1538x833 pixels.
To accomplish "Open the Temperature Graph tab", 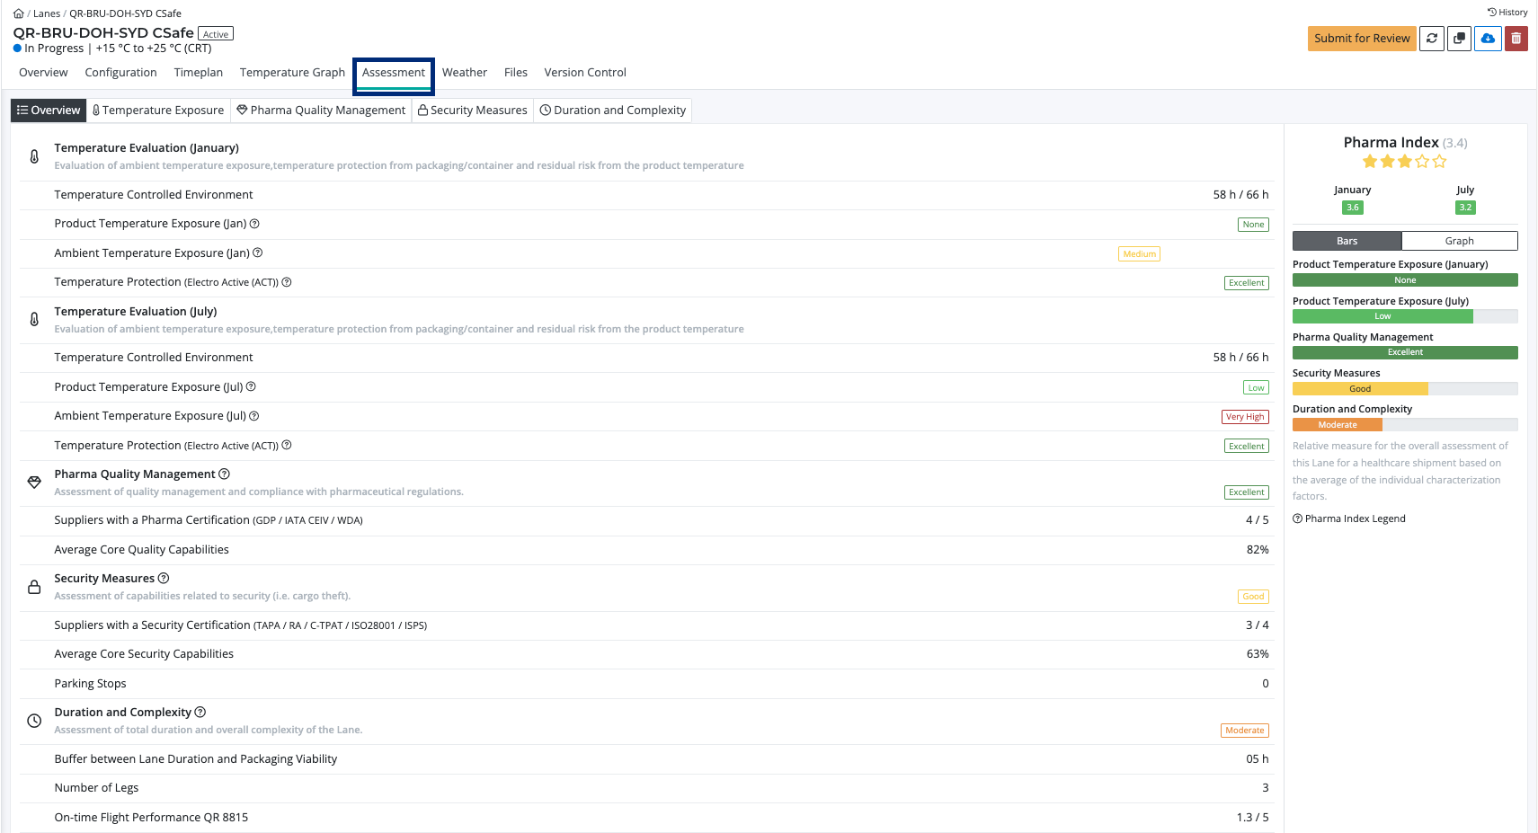I will [292, 73].
